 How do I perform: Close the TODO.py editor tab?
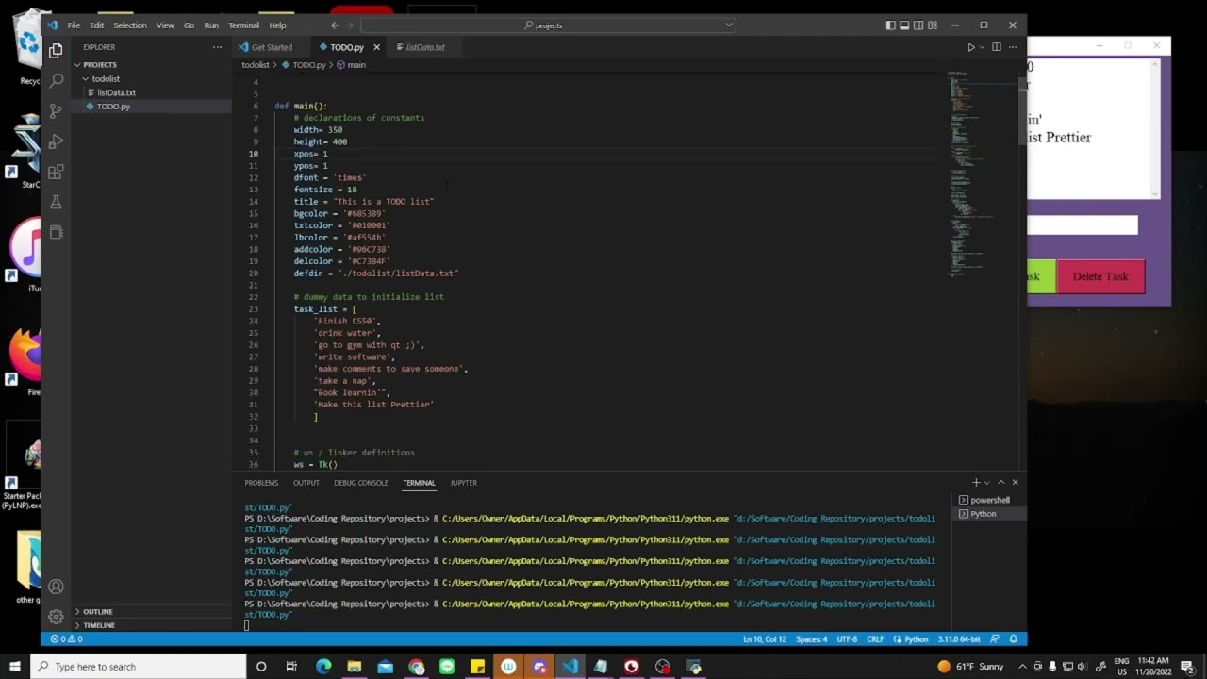[x=376, y=47]
